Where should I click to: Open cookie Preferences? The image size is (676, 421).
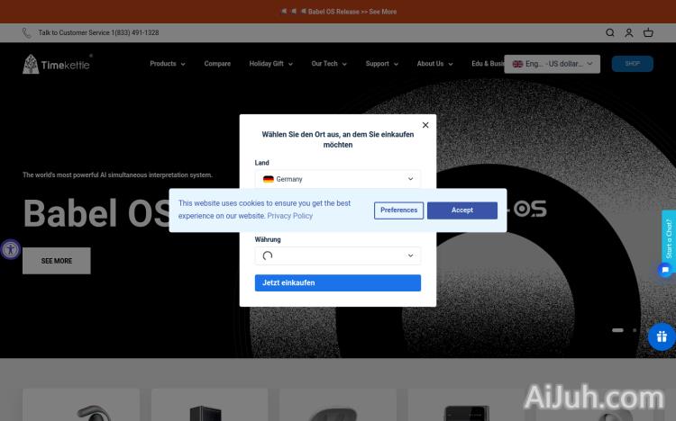pos(398,210)
